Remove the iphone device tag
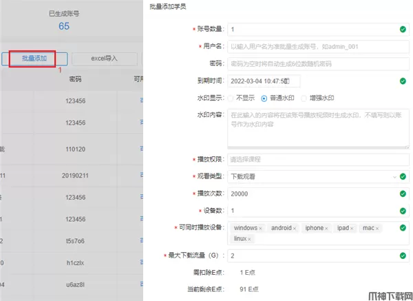Screen dimensions: 413x301 coord(327,228)
